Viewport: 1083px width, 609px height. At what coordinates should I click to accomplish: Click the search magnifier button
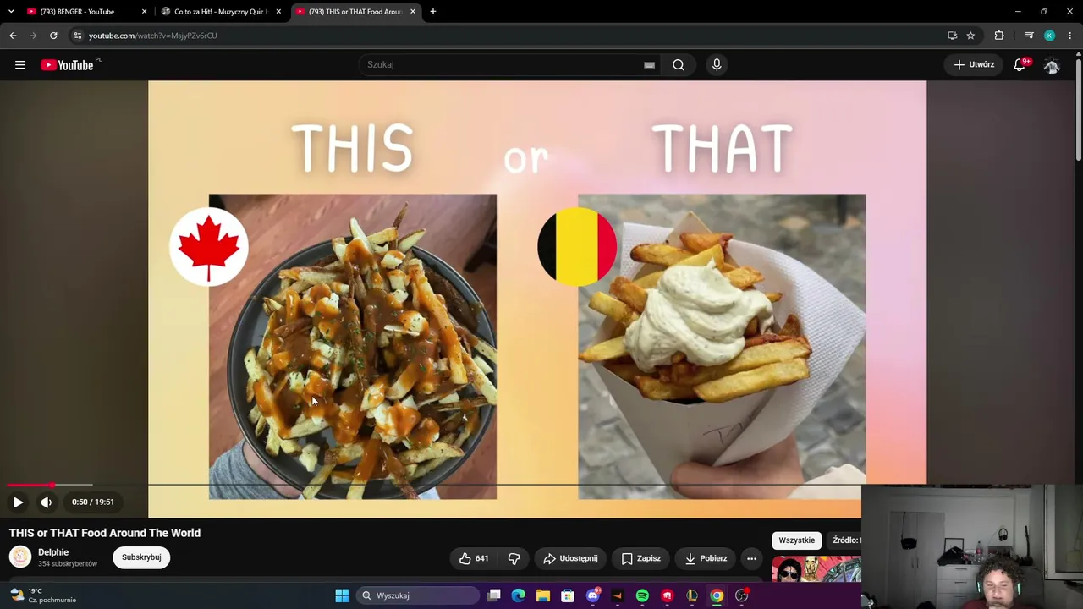tap(679, 65)
